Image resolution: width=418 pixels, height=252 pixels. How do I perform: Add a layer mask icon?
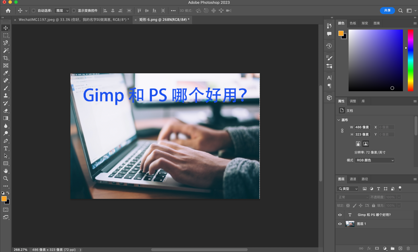tap(377, 248)
